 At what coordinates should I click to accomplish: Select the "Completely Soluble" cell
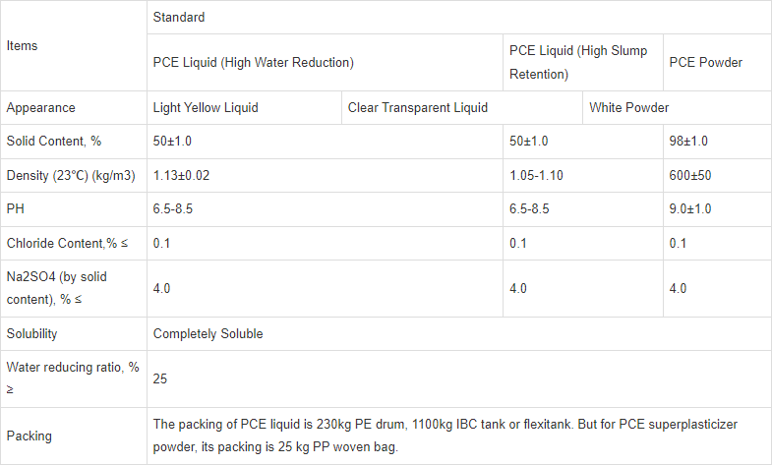click(x=208, y=333)
